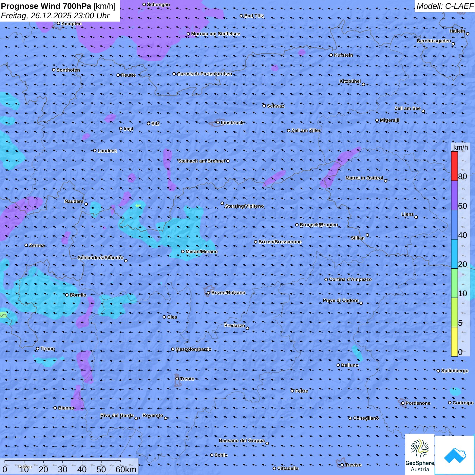475x475 pixels.
Task: Click the 'Spilimbergo' label
Action: (455, 370)
